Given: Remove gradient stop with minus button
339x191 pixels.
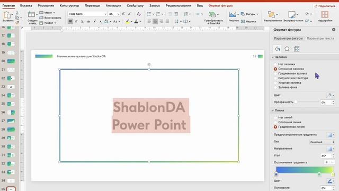Looking at the screenshot, I should click(x=332, y=162).
